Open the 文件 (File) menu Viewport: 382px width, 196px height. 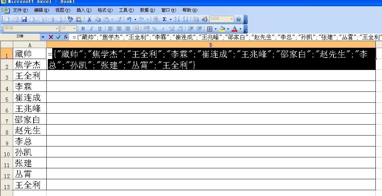[x=20, y=10]
